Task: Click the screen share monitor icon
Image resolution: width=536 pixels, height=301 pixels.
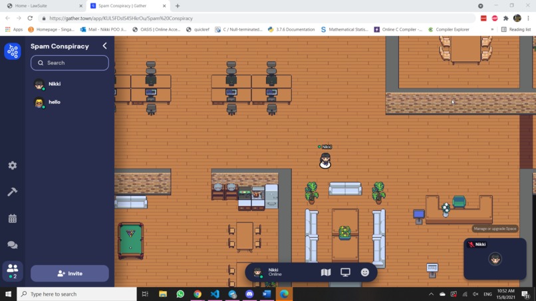Action: [345, 272]
